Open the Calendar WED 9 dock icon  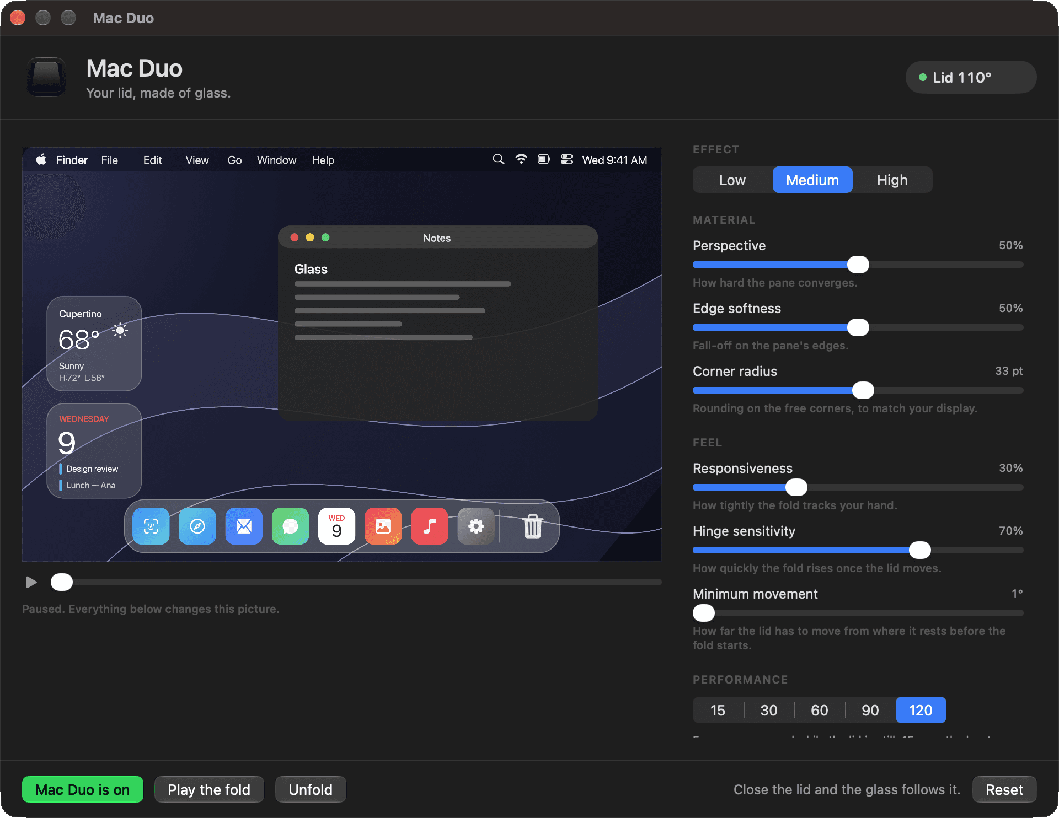click(x=336, y=526)
